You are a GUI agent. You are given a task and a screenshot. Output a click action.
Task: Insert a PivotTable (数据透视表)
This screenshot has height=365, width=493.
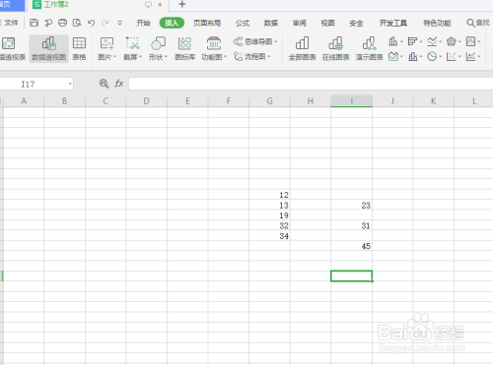click(11, 48)
